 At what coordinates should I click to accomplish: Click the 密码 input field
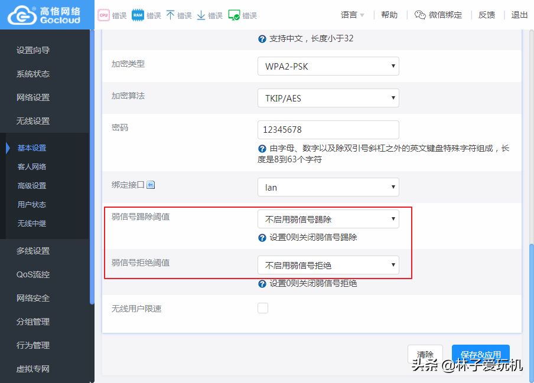328,130
